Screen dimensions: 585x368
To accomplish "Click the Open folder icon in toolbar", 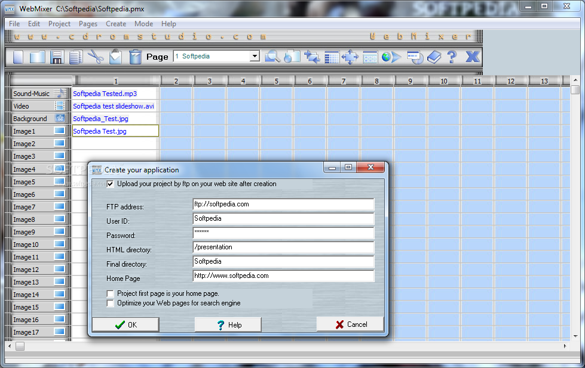I will pos(37,57).
